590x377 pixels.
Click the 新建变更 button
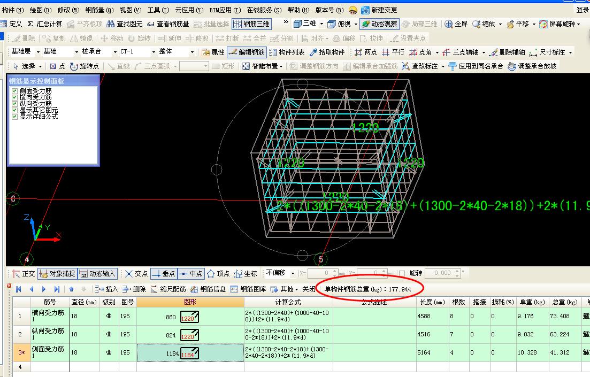pyautogui.click(x=379, y=10)
